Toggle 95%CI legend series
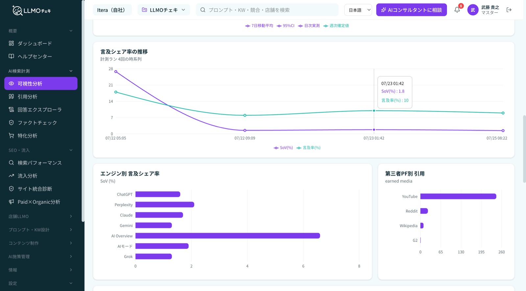The width and height of the screenshot is (526, 291). click(285, 26)
